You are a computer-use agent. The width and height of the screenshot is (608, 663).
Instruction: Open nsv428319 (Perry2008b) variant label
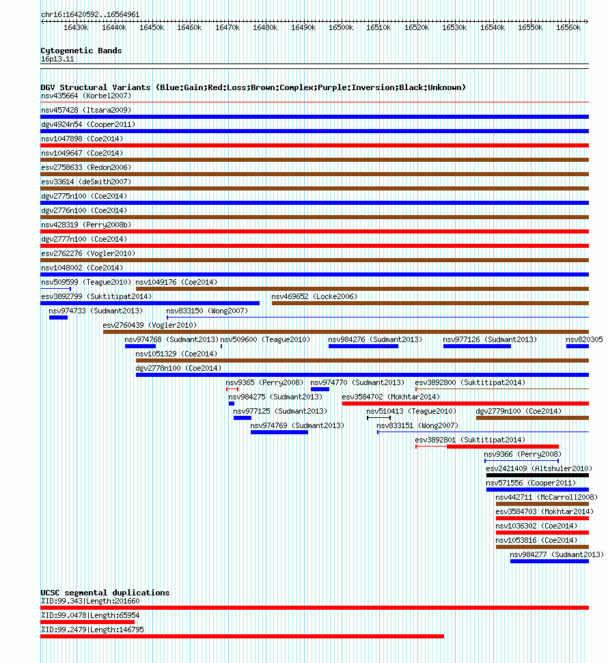click(86, 225)
